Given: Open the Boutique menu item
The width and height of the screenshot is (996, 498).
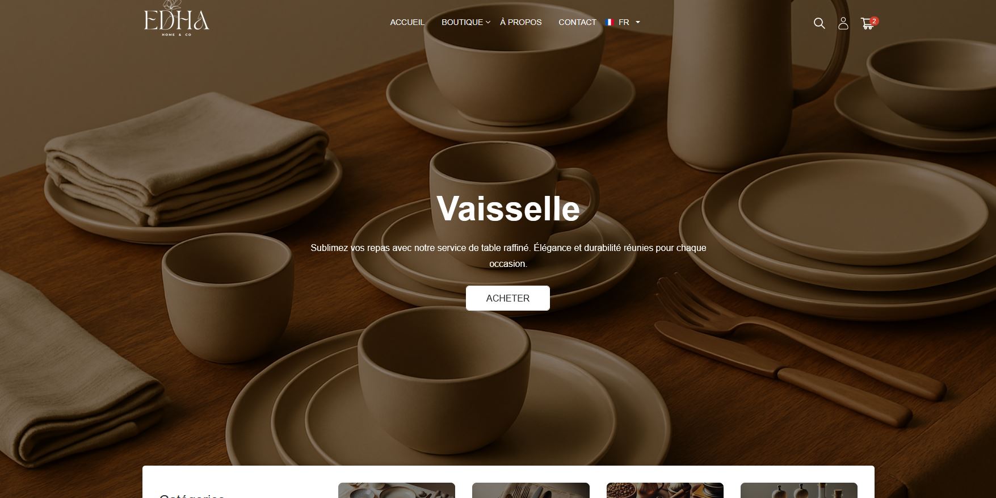Looking at the screenshot, I should 462,22.
